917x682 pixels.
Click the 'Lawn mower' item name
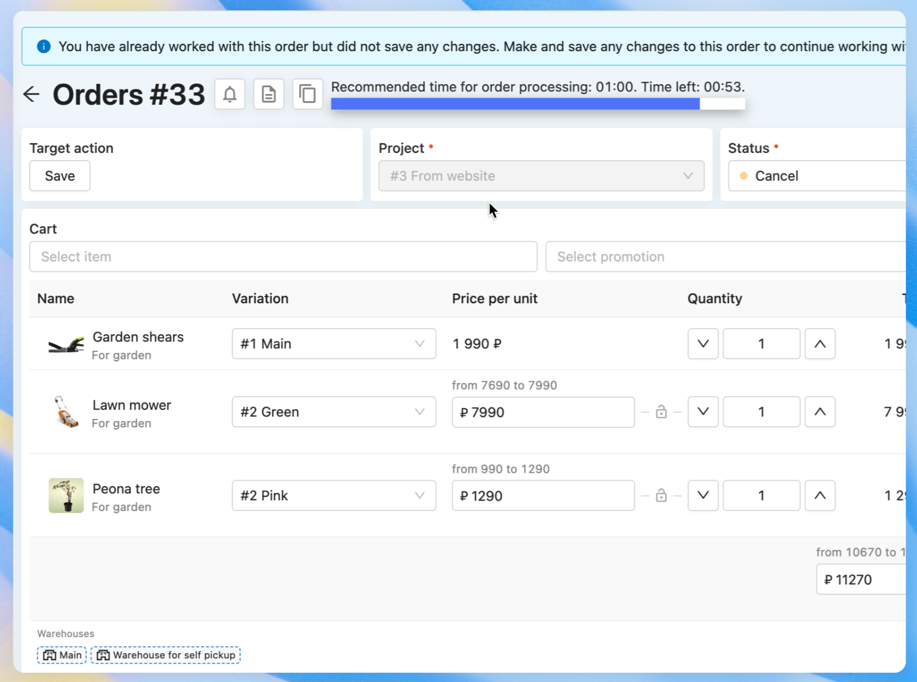132,405
